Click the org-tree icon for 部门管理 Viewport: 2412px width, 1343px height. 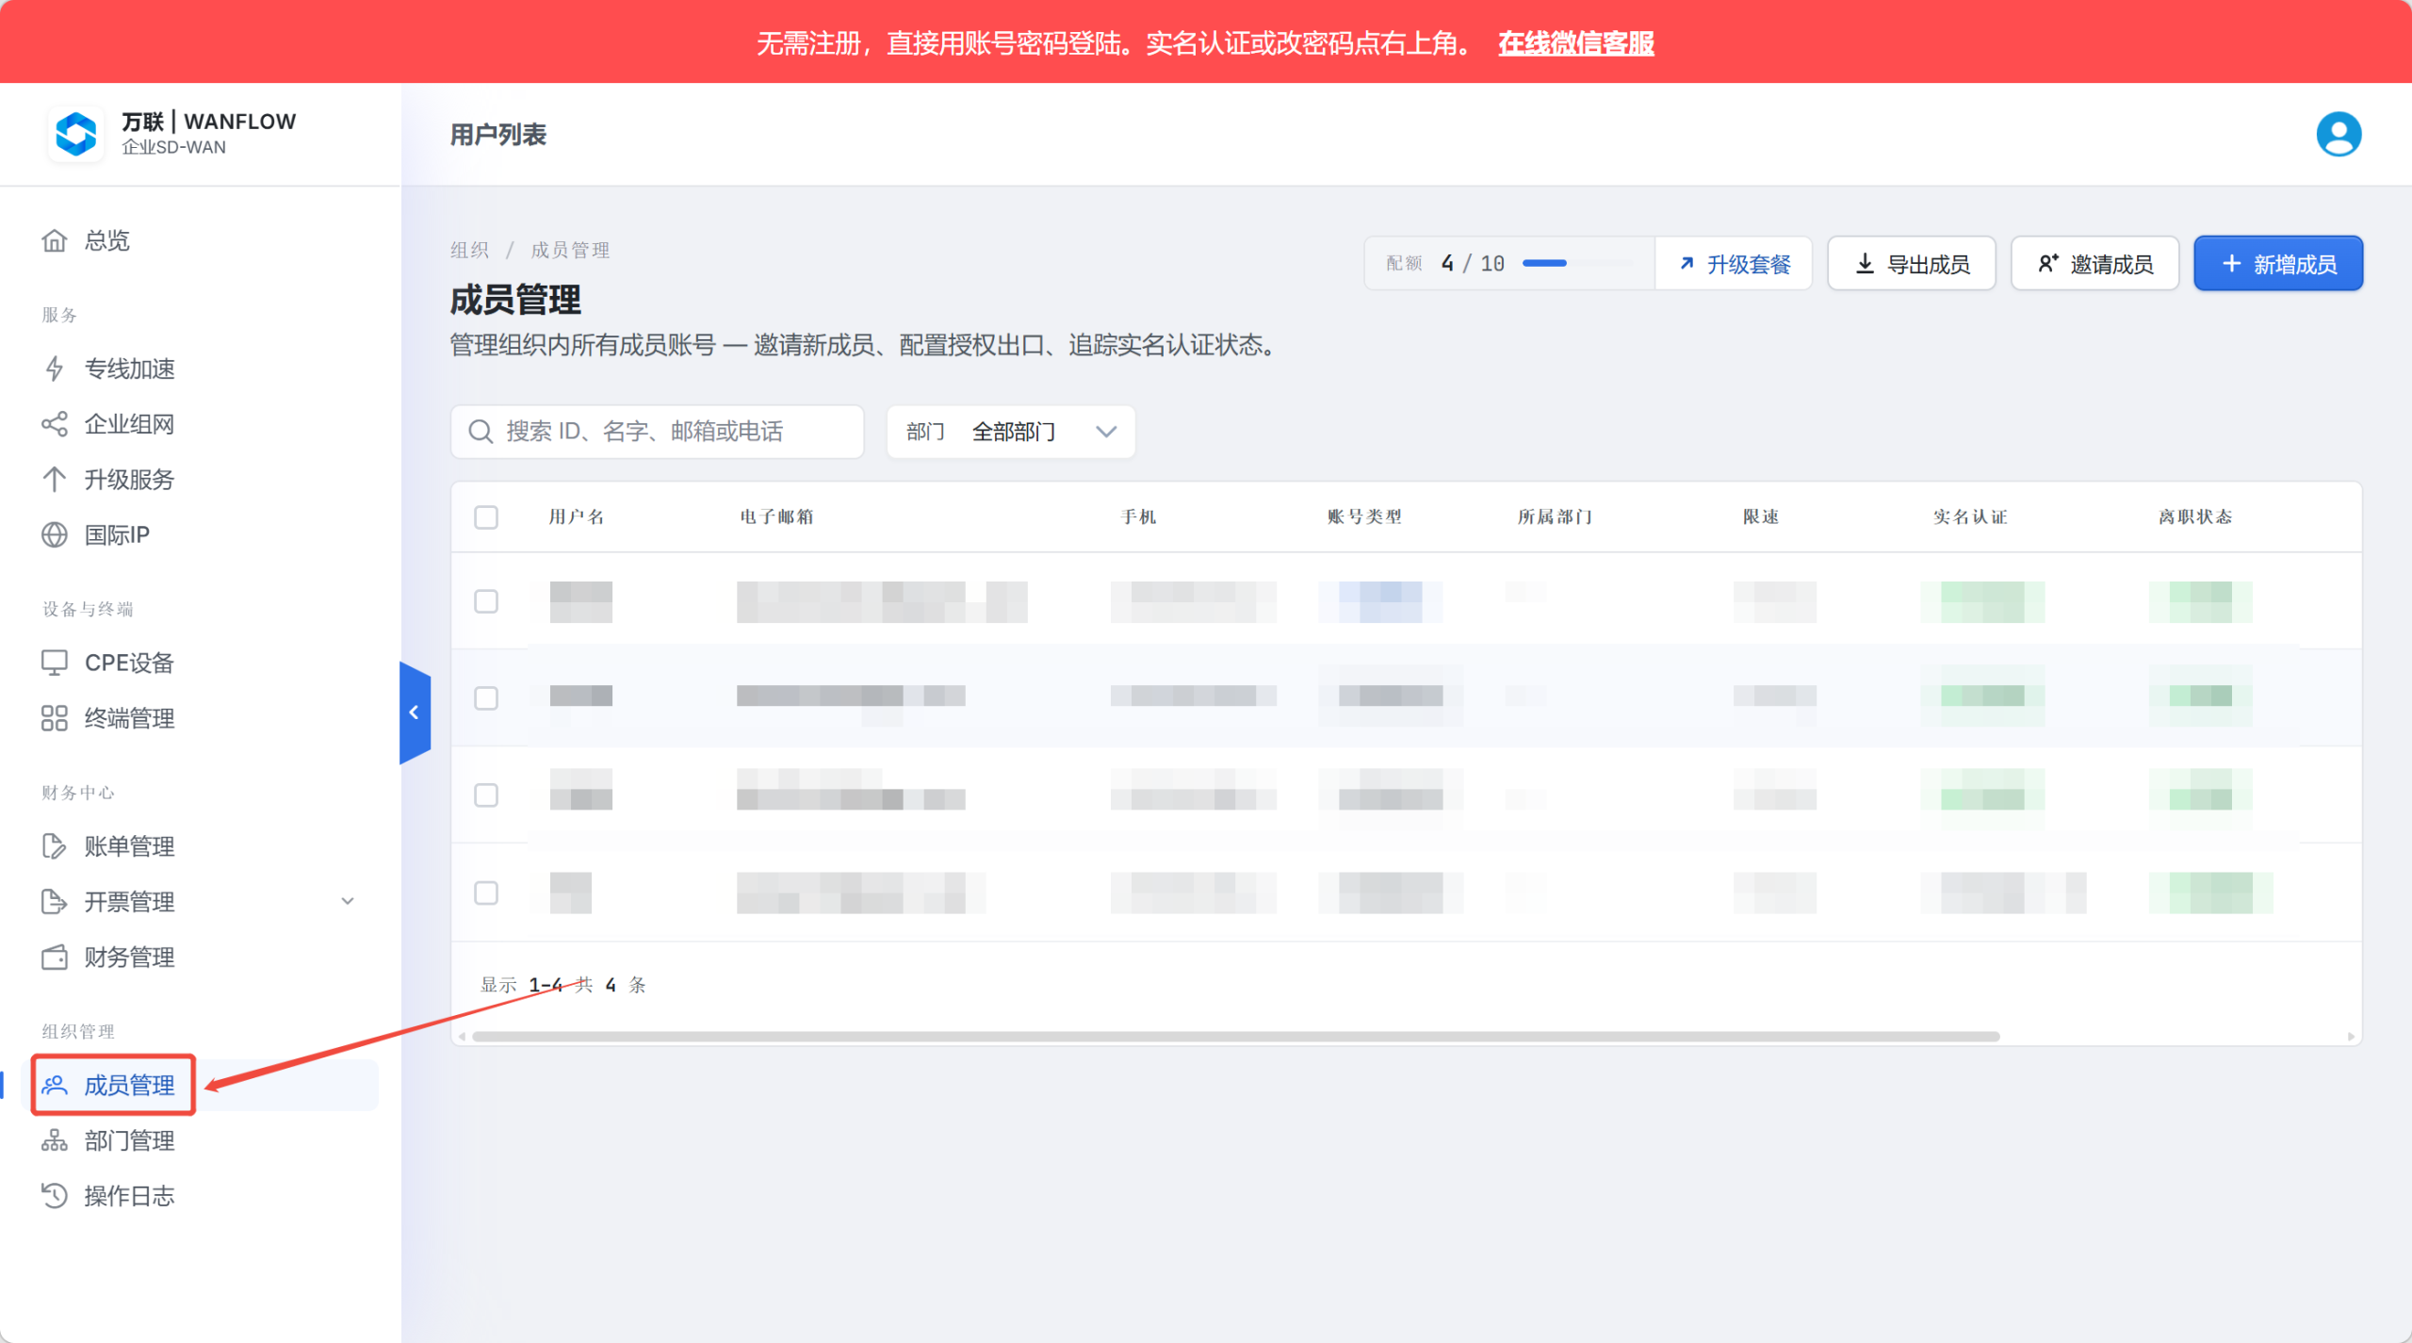coord(55,1141)
